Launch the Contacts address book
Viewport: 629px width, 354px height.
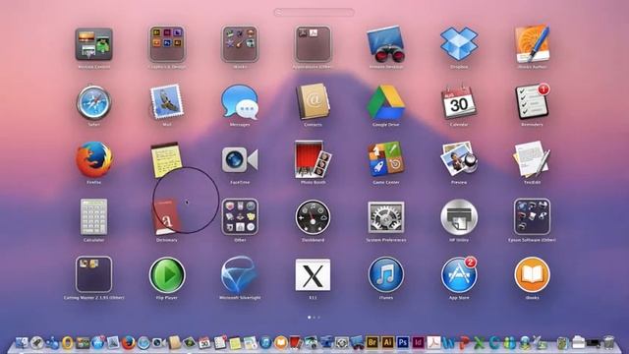pos(313,102)
